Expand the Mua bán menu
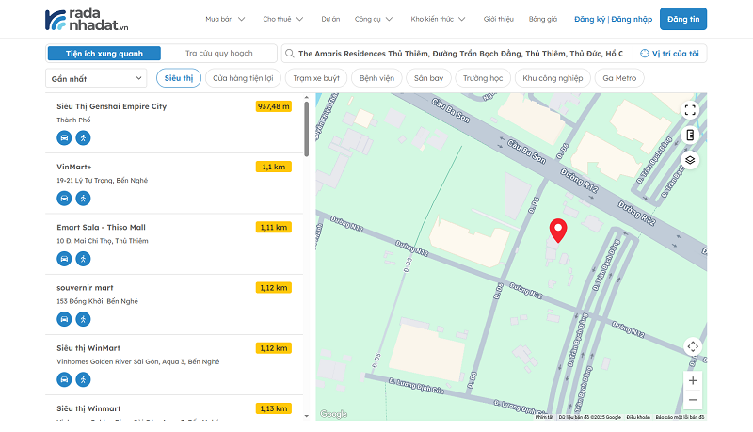 225,19
